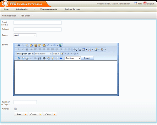Image resolution: width=157 pixels, height=125 pixels.
Task: Click the Paste from Word icon
Action: [x=31, y=45]
